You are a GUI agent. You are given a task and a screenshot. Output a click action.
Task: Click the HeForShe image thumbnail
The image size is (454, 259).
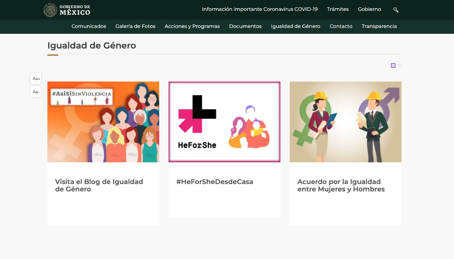coord(224,122)
